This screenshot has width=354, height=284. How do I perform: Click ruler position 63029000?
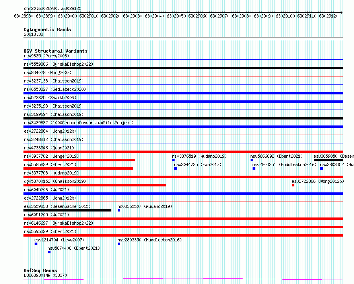click(67, 16)
